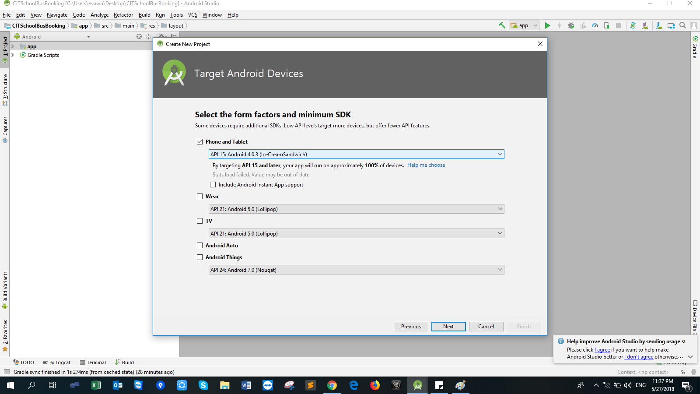Open the Gradle side panel
The height and width of the screenshot is (394, 700).
[x=695, y=47]
